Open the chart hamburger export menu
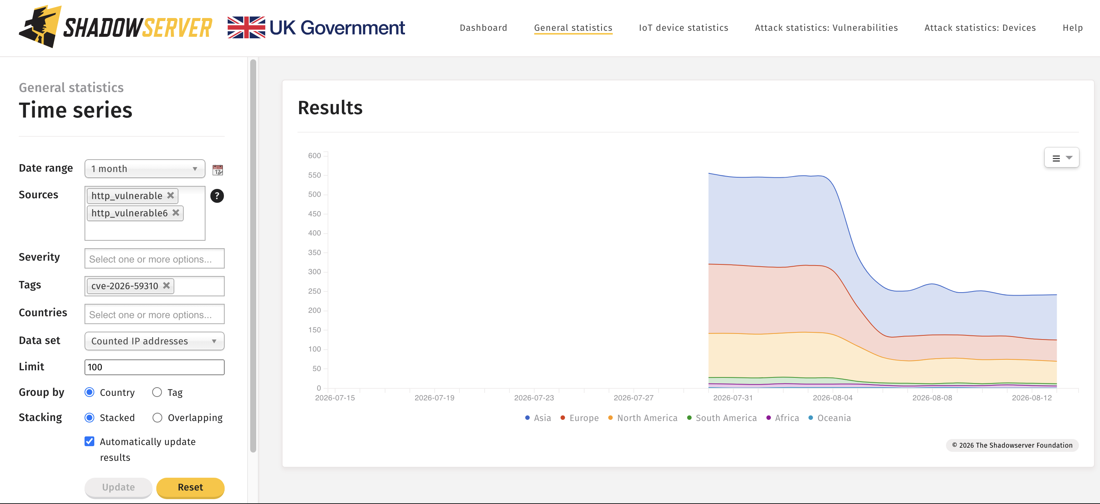1100x504 pixels. [1062, 158]
